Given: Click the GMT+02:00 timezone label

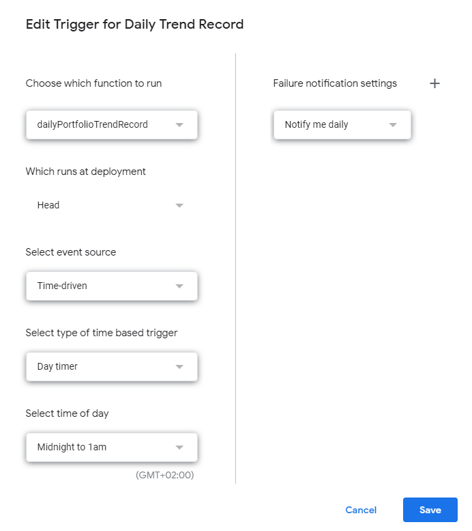Looking at the screenshot, I should pos(164,474).
